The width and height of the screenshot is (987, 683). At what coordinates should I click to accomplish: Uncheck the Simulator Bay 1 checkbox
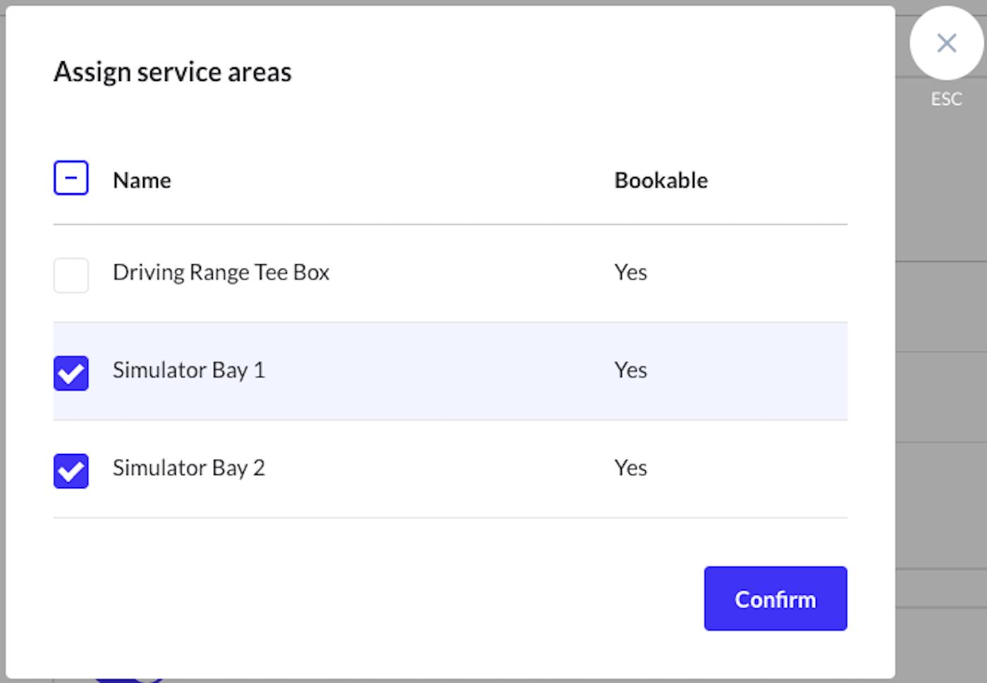(71, 373)
